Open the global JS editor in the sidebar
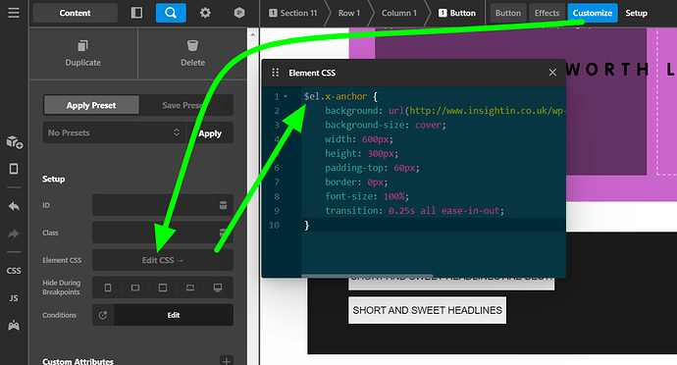The height and width of the screenshot is (365, 677). click(14, 298)
